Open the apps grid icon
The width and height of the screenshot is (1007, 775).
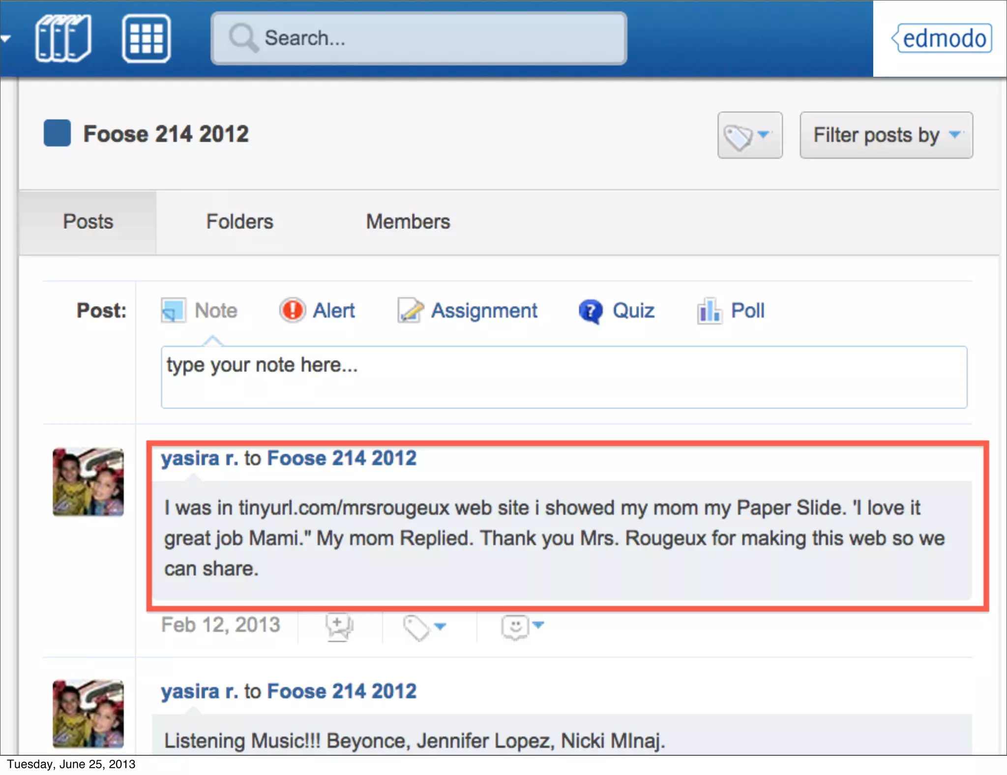(146, 38)
